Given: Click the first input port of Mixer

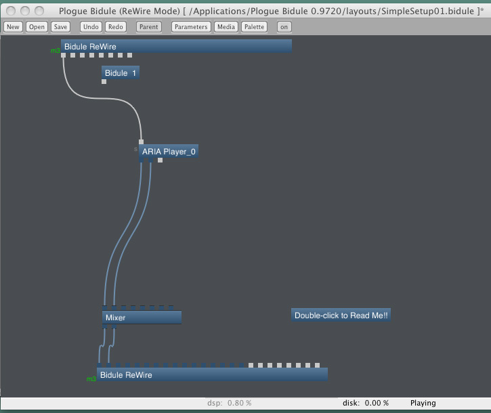Looking at the screenshot, I should [x=104, y=308].
